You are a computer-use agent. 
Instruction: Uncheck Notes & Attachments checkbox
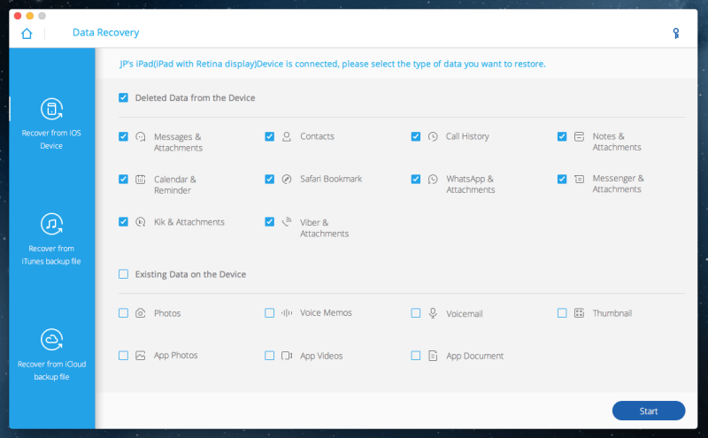click(x=562, y=136)
